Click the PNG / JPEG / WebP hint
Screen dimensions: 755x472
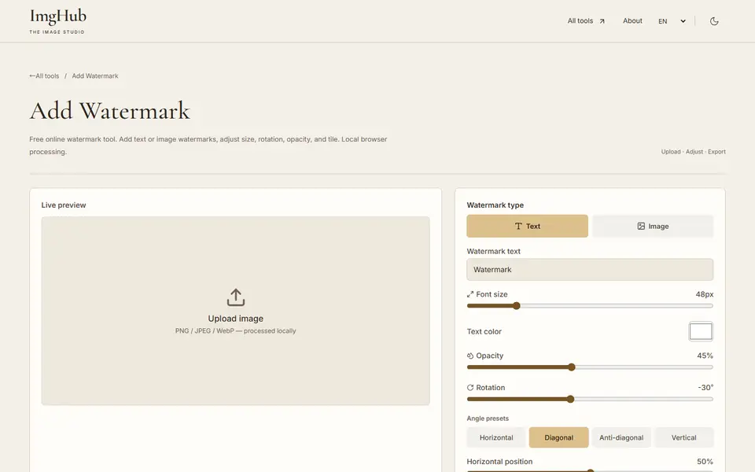[235, 331]
